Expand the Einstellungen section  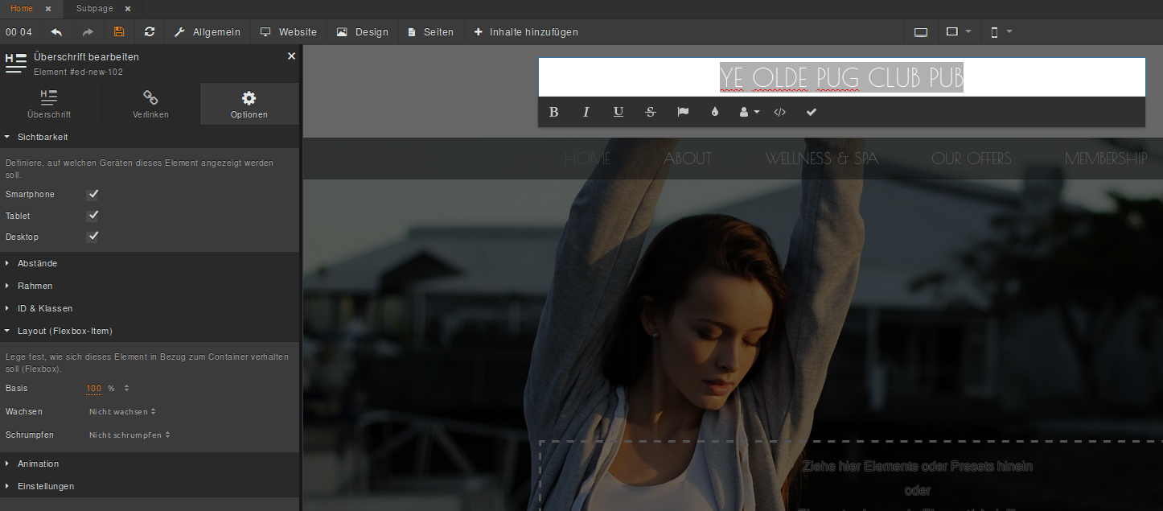coord(150,486)
